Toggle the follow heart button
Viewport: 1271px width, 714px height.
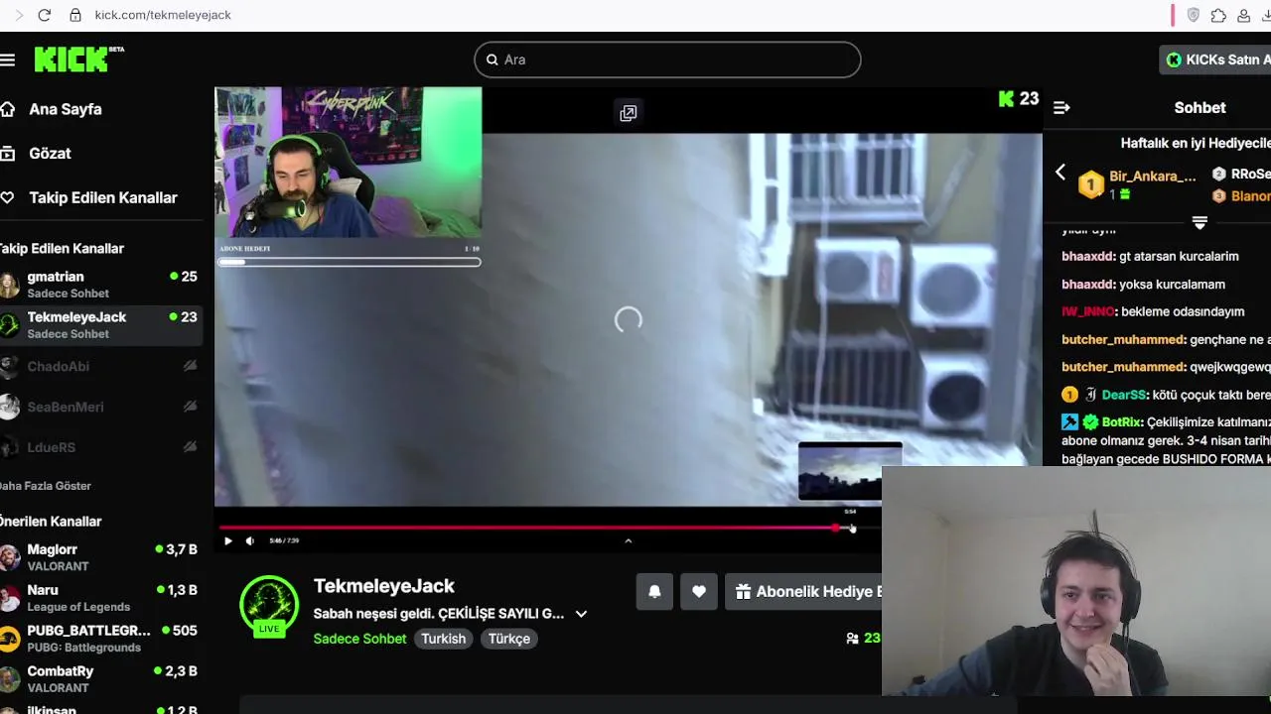coord(699,592)
